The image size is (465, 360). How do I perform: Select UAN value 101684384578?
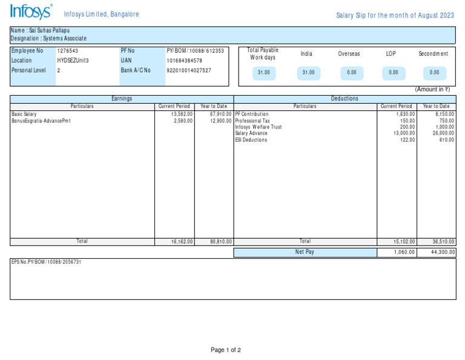click(185, 61)
